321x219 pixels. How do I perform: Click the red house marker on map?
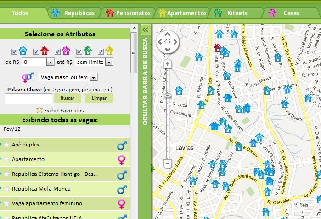coord(218,47)
